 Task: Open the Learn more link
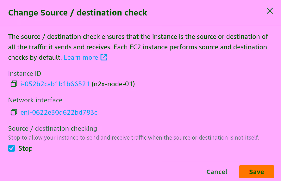click(x=81, y=57)
